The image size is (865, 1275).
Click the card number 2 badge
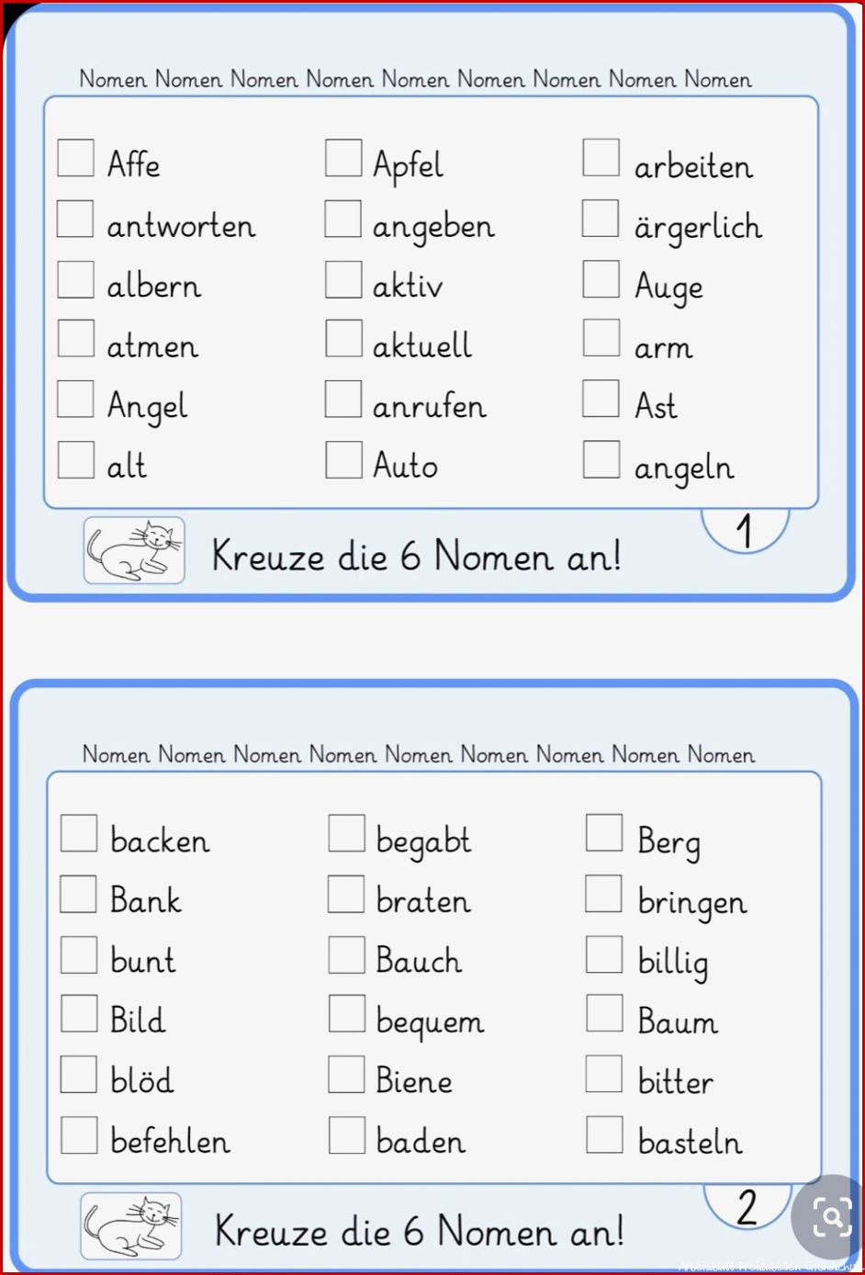[747, 1206]
